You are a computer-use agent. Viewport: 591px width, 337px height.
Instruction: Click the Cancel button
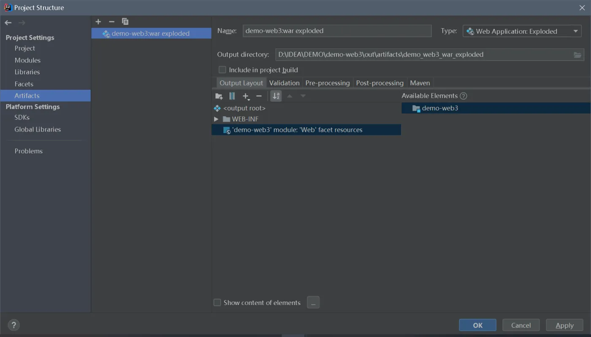tap(521, 325)
